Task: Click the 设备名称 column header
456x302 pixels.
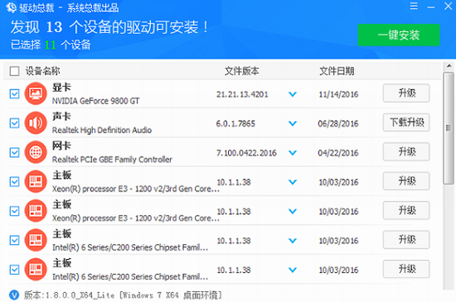Action: click(x=43, y=71)
